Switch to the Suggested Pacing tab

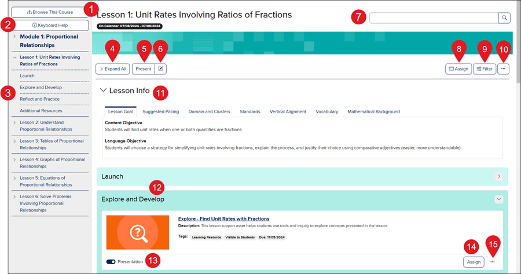coord(160,112)
